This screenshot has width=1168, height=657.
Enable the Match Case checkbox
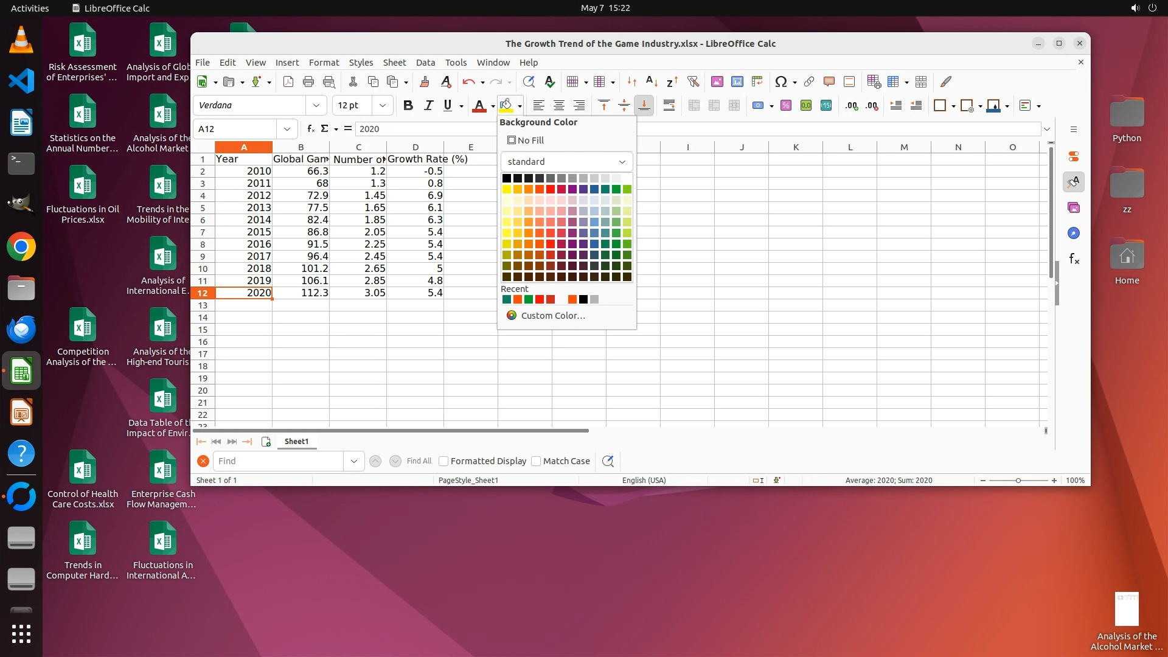536,461
